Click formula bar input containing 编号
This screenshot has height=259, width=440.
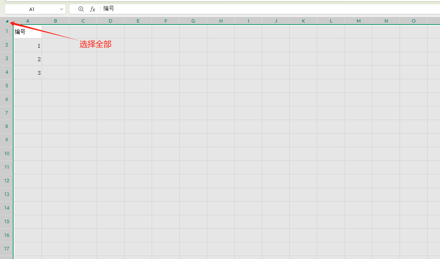click(x=269, y=9)
